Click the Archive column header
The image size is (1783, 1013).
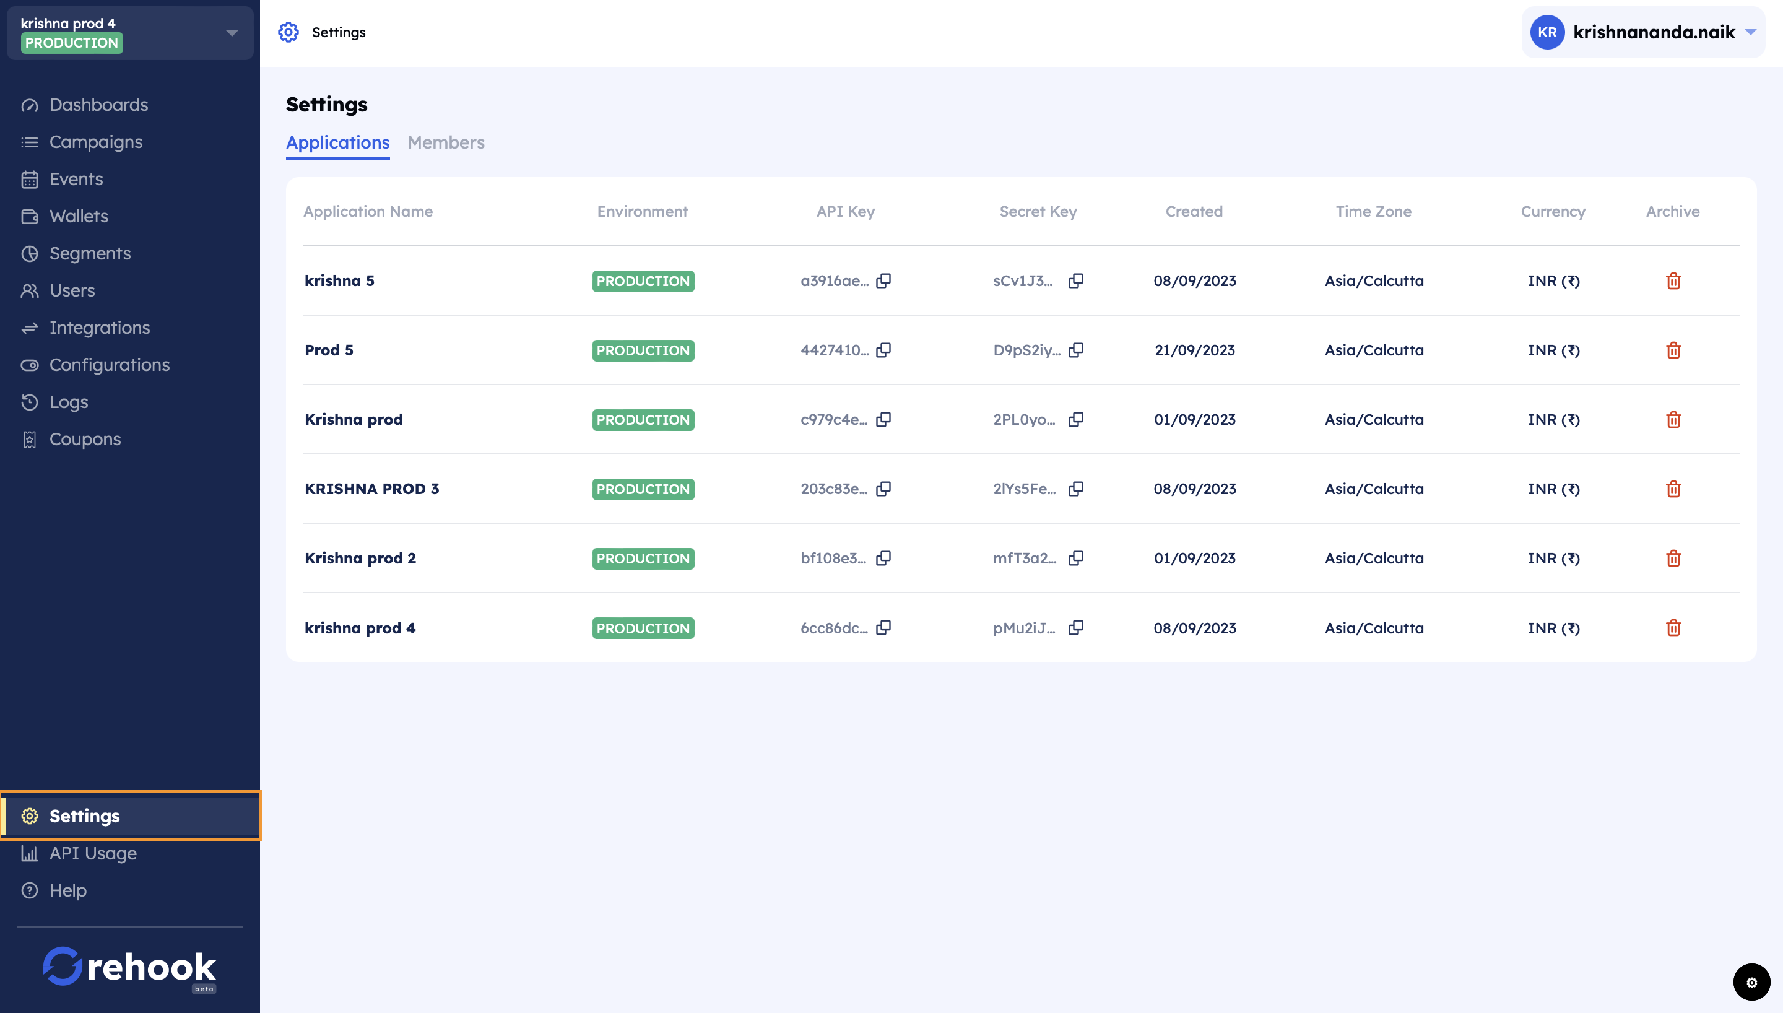pyautogui.click(x=1672, y=212)
